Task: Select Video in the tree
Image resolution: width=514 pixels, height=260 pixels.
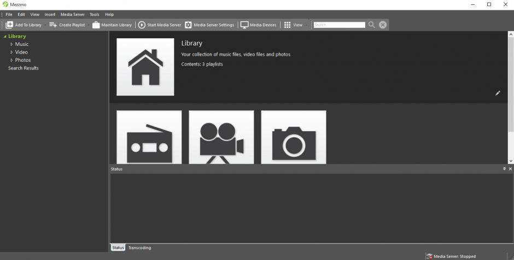Action: 21,52
